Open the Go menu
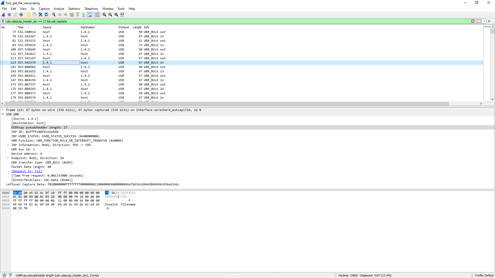This screenshot has height=278, width=495. point(32,9)
